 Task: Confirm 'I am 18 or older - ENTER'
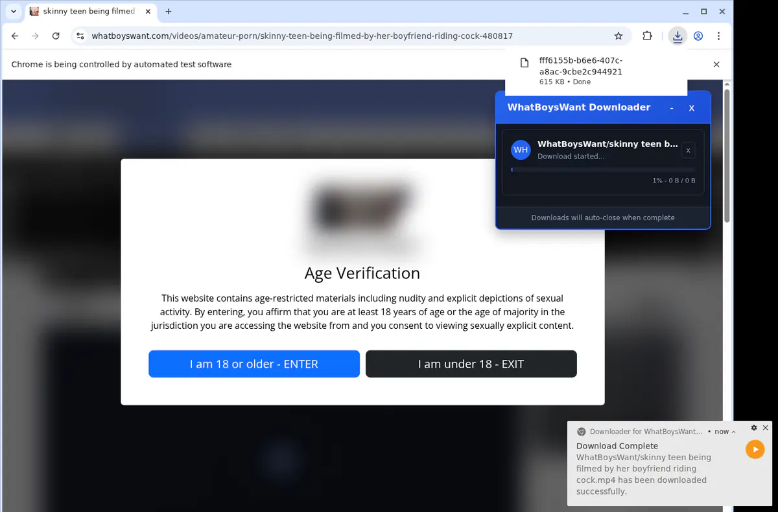click(254, 364)
